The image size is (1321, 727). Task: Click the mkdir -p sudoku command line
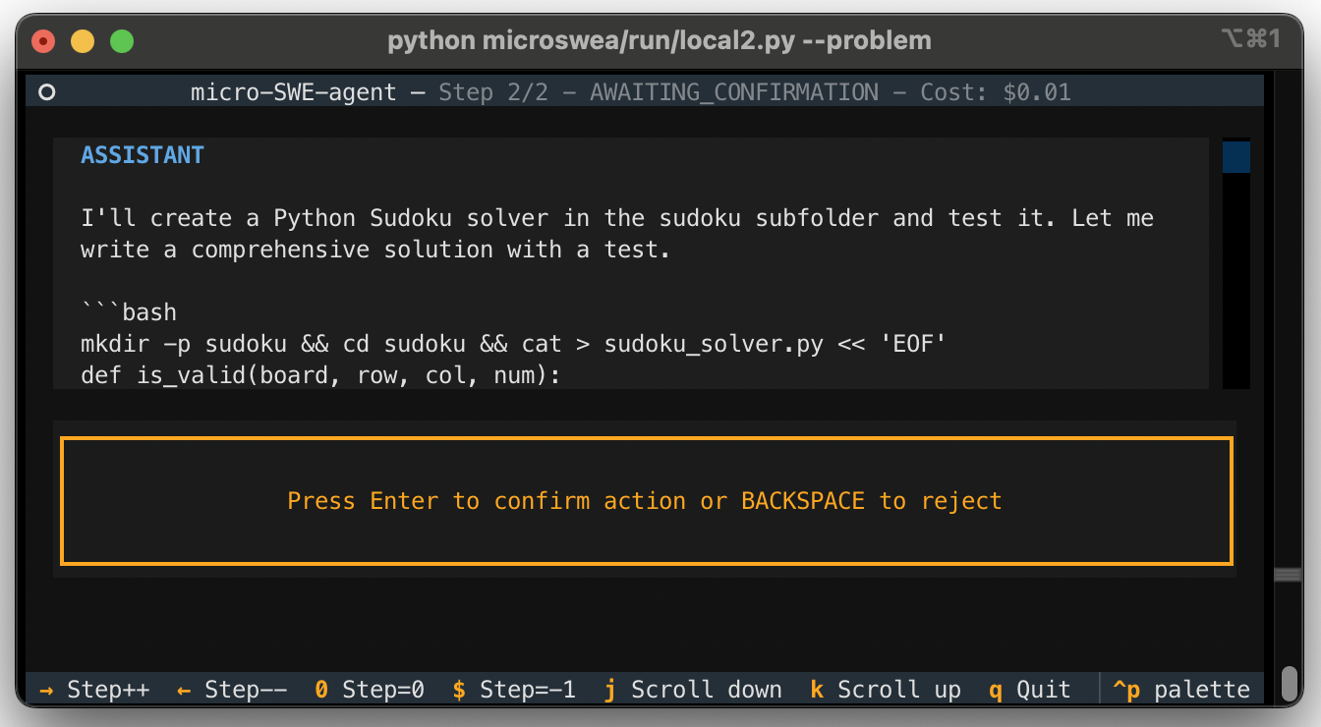coord(512,344)
